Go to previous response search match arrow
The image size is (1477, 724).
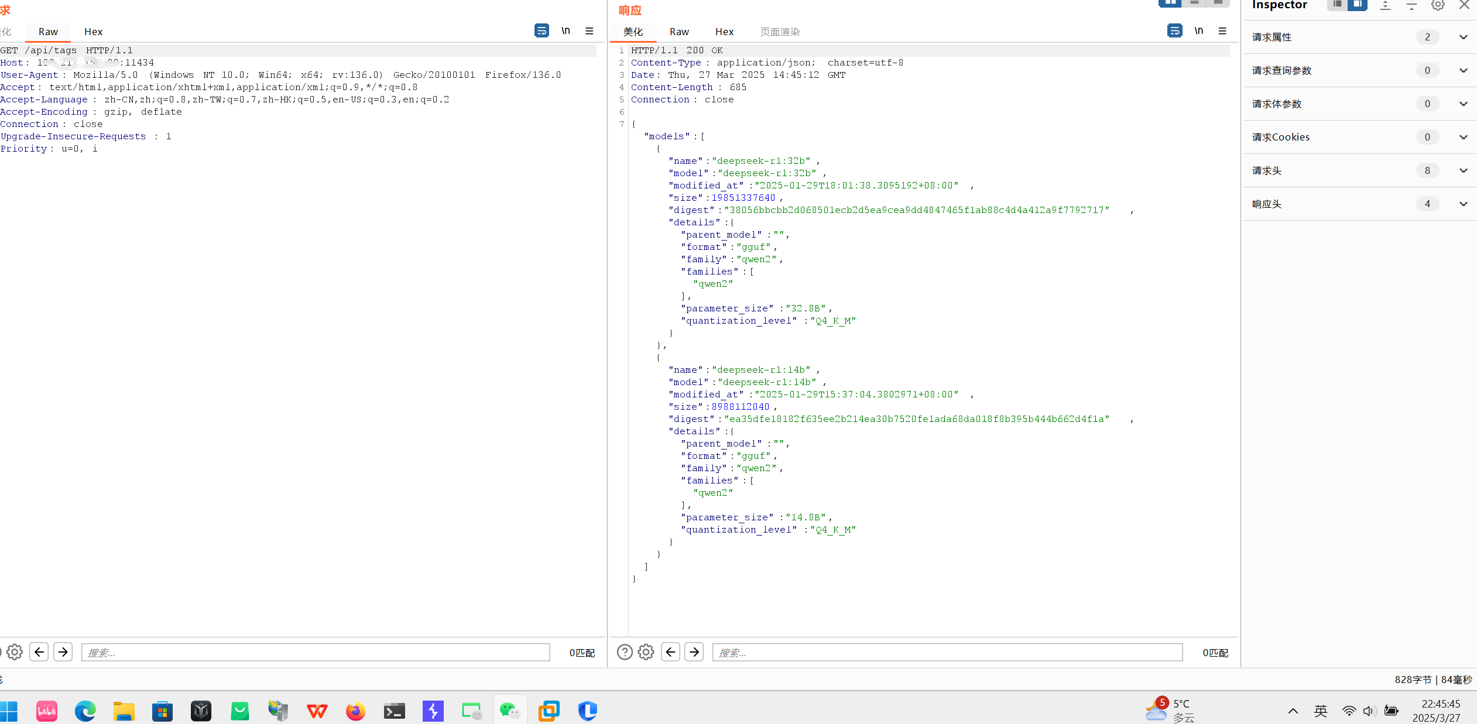(670, 652)
